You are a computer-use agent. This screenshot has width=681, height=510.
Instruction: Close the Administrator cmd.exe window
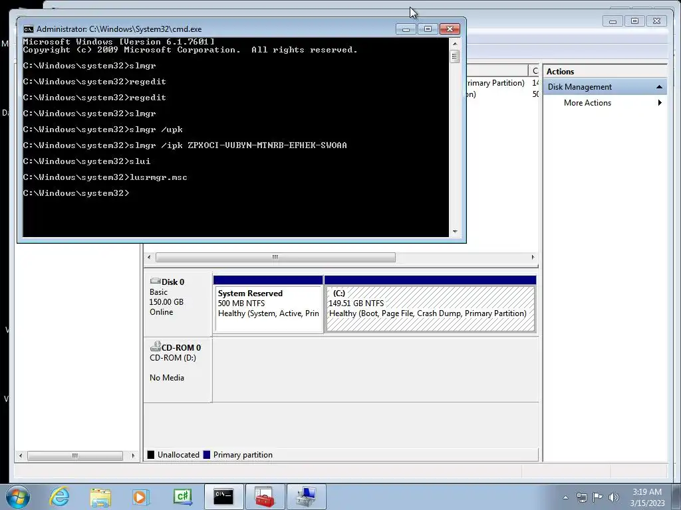pyautogui.click(x=450, y=29)
